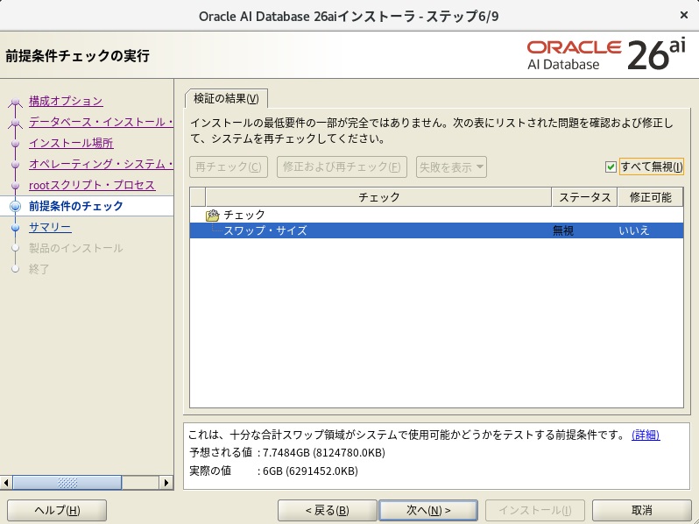Click the チェック column header
The image size is (699, 524).
[x=378, y=197]
